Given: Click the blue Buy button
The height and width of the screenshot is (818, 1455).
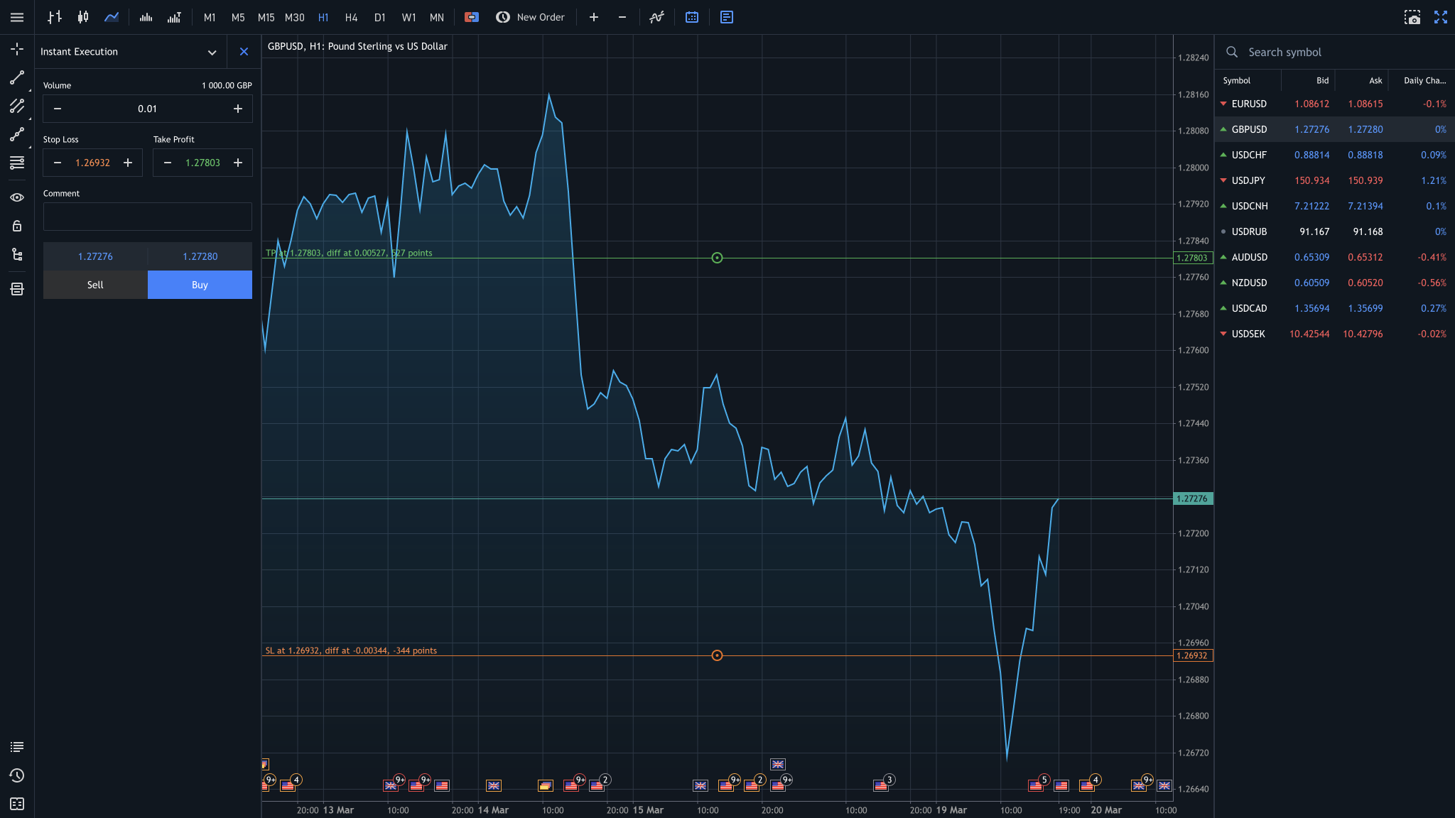Looking at the screenshot, I should coord(200,285).
